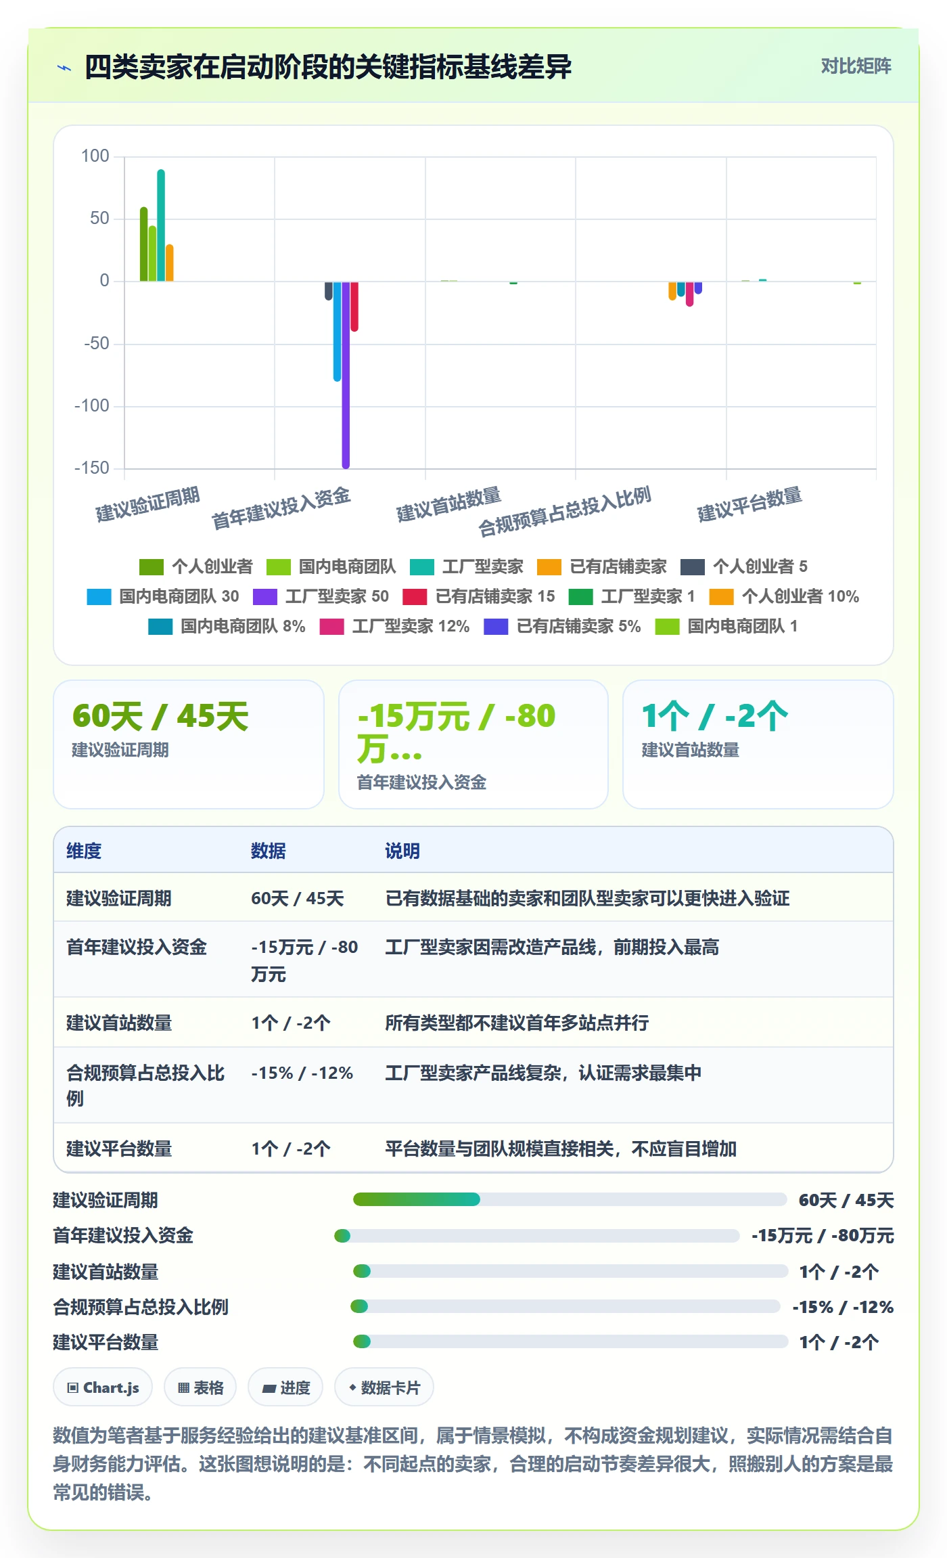The height and width of the screenshot is (1558, 947).
Task: Click table cell -15% / -12%
Action: coord(302,1073)
